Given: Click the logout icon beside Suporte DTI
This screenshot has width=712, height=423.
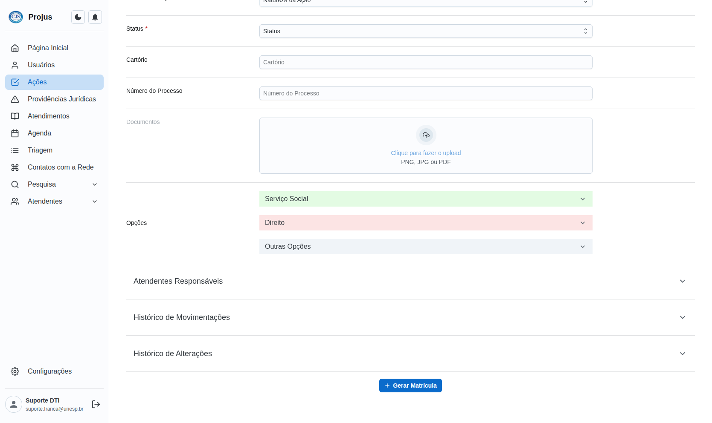Looking at the screenshot, I should [x=96, y=404].
